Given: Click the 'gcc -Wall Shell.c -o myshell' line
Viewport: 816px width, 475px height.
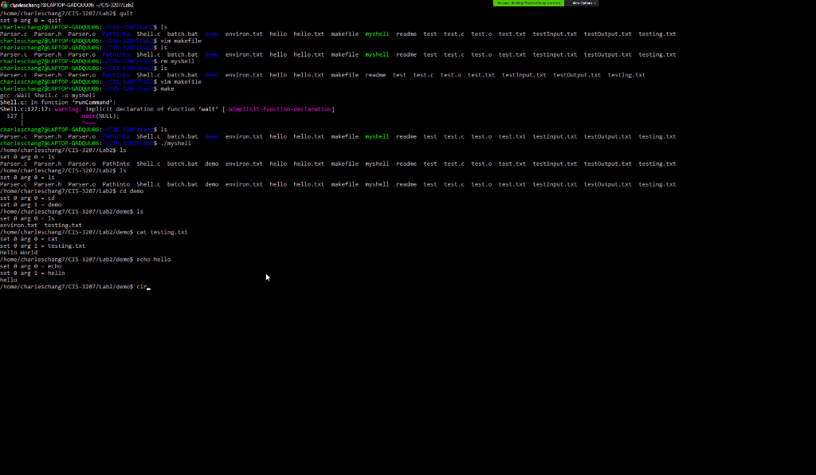Looking at the screenshot, I should click(x=48, y=96).
